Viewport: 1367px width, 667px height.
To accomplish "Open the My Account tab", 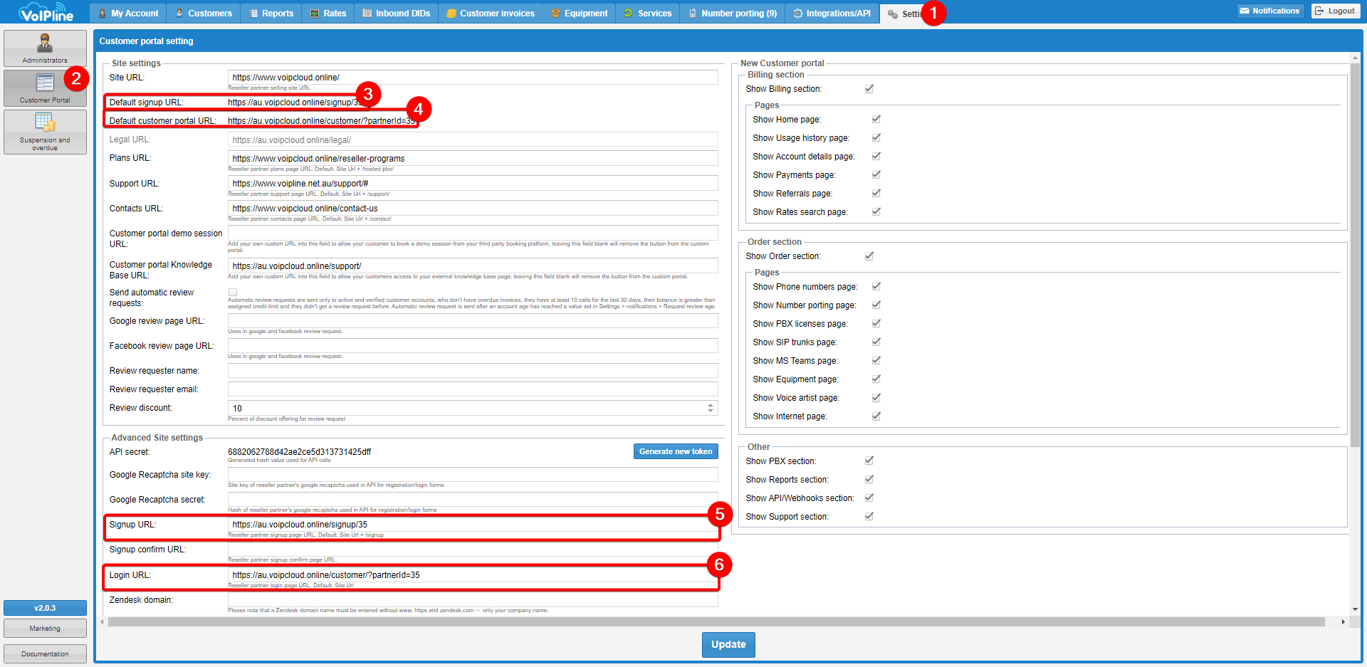I will pos(128,14).
